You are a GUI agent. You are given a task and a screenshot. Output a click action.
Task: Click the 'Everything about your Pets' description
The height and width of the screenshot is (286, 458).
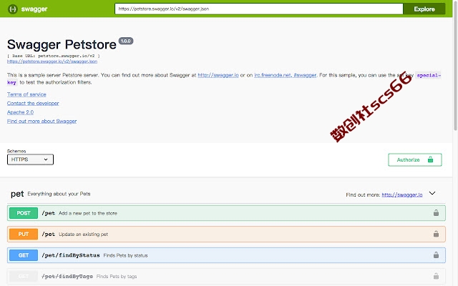point(59,194)
